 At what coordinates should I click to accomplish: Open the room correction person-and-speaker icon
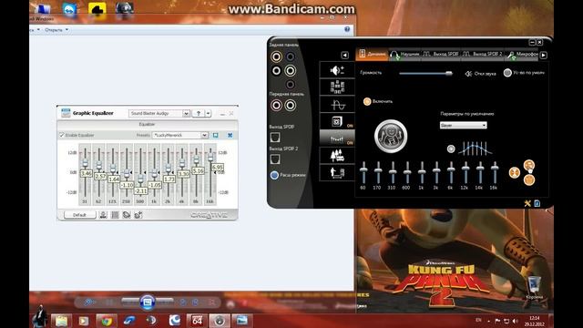337,172
